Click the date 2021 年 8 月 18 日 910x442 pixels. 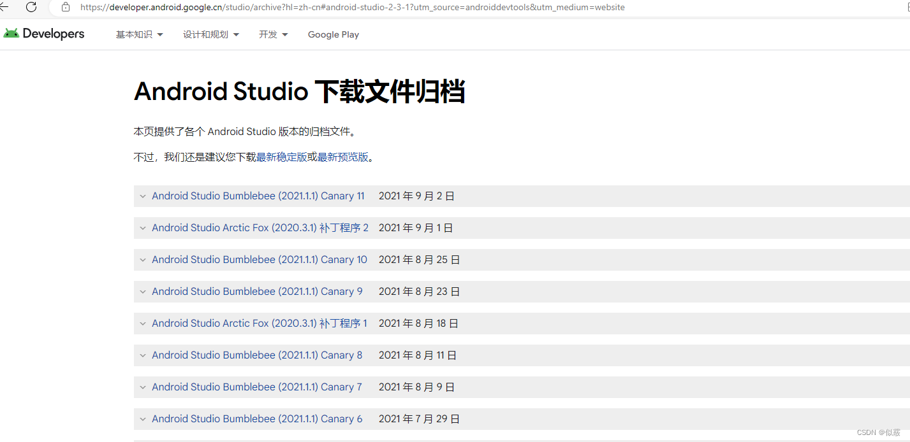418,324
